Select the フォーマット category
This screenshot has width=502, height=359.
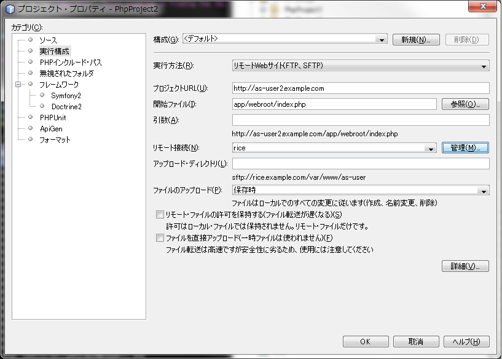click(55, 140)
